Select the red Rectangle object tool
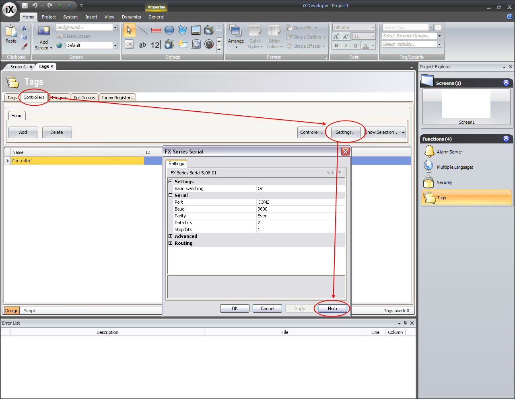This screenshot has height=399, width=515. click(156, 30)
